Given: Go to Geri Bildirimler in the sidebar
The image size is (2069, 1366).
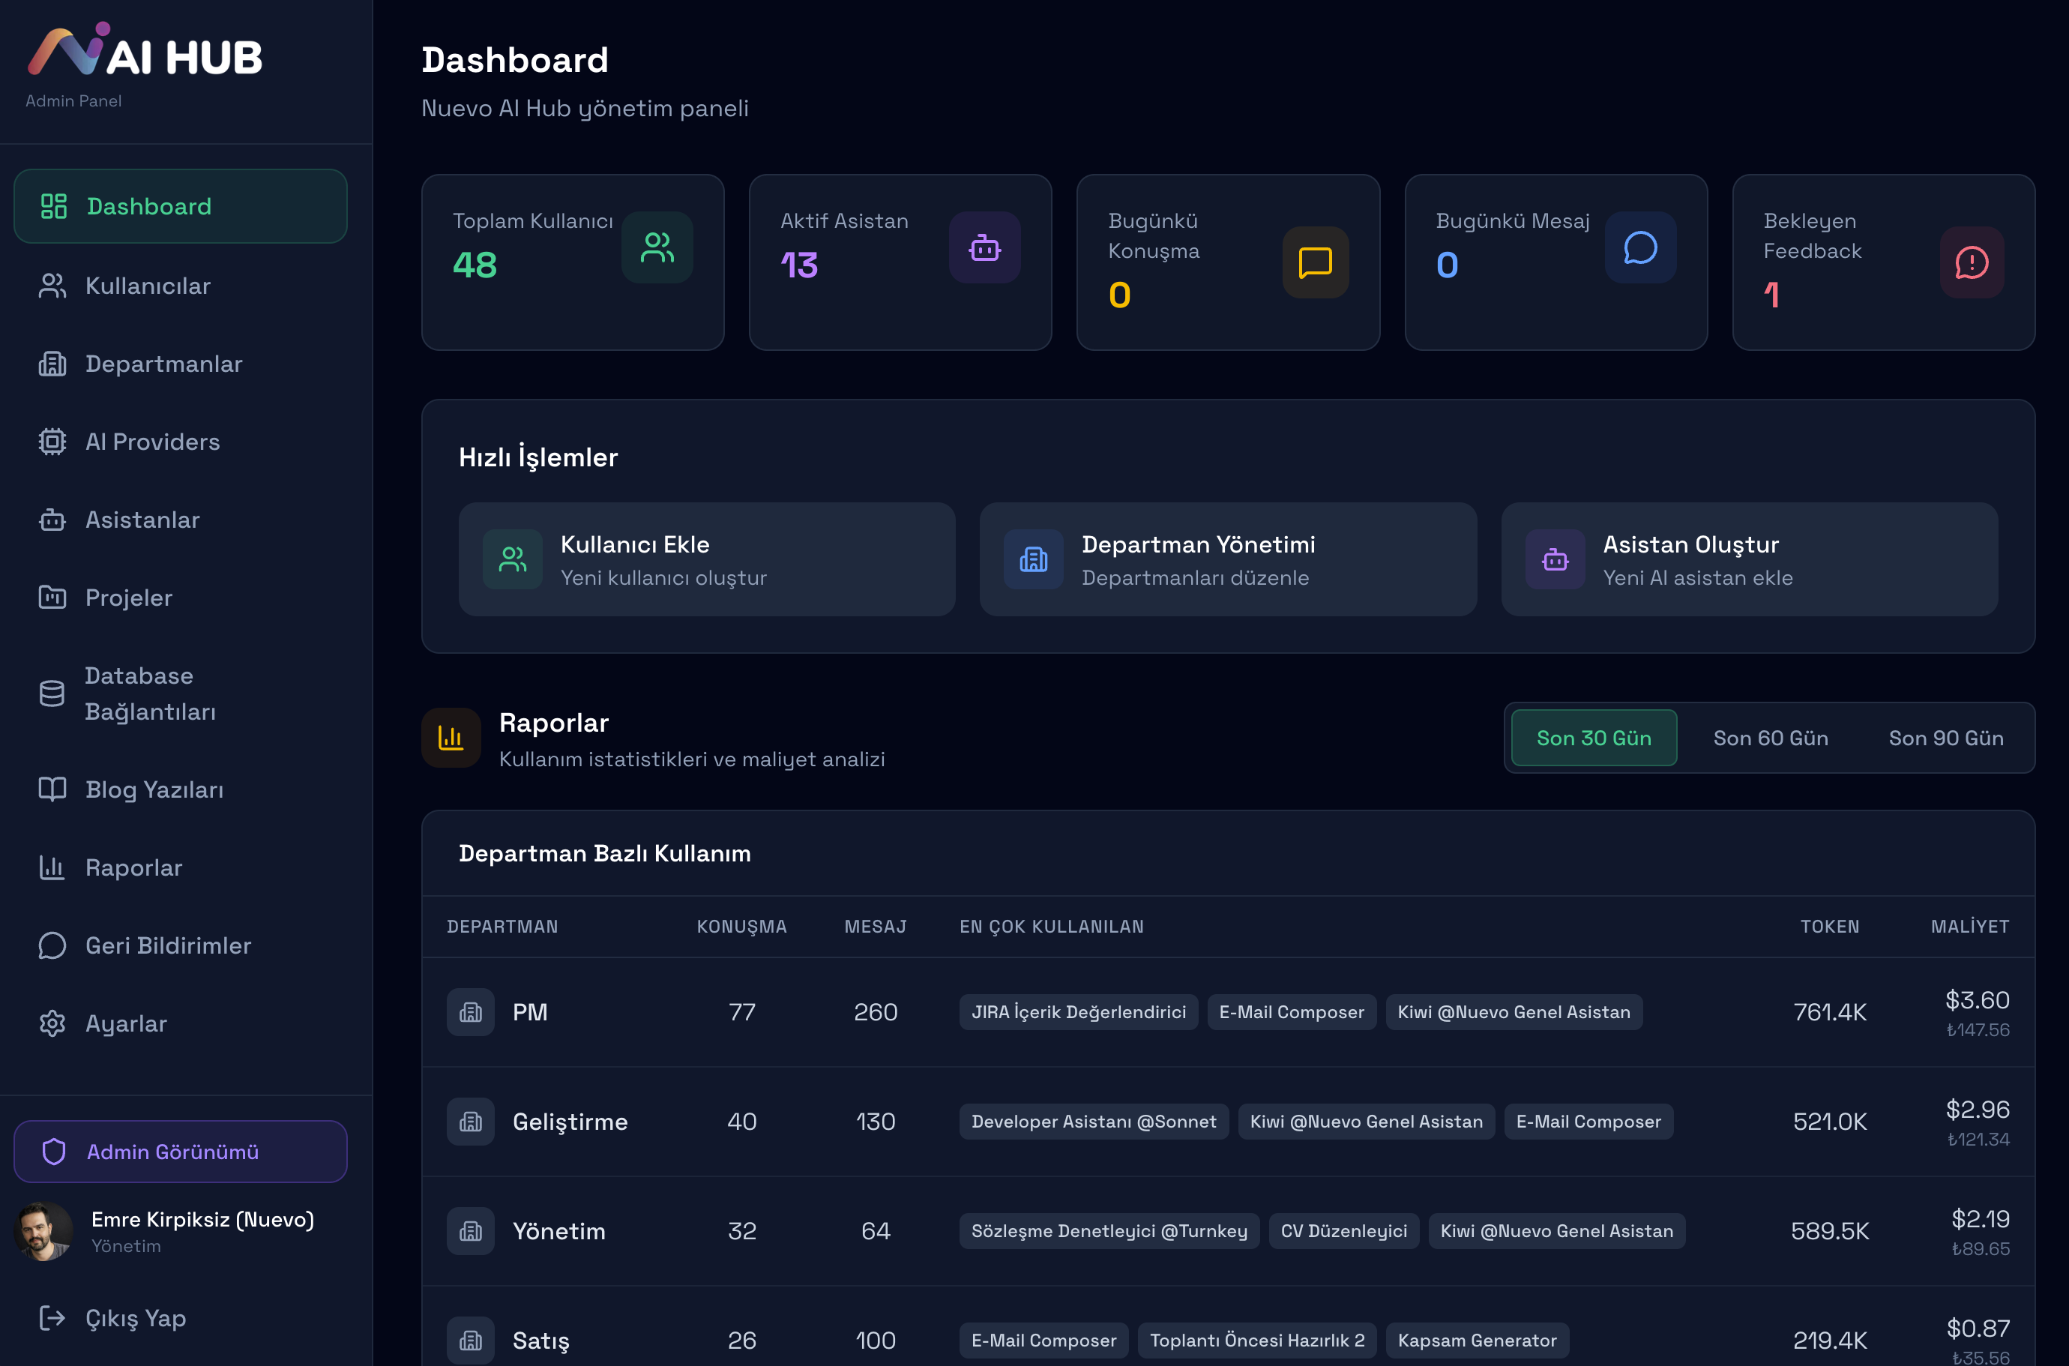Looking at the screenshot, I should coord(167,945).
